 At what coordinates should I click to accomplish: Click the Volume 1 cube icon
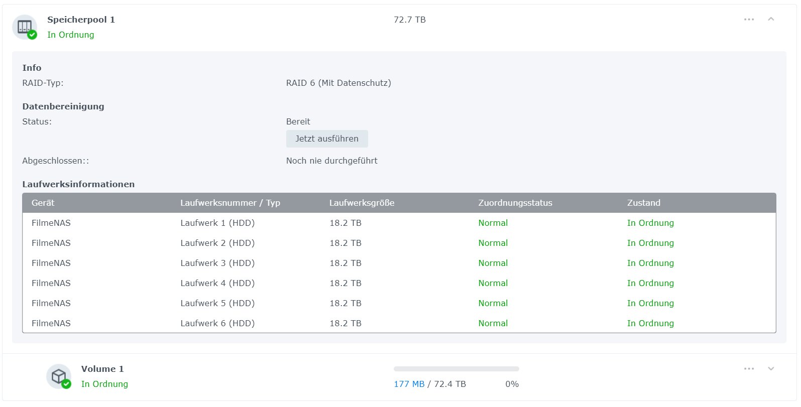point(59,376)
